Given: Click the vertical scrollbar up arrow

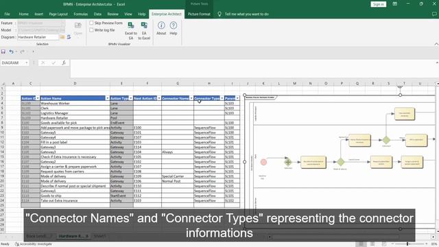Looking at the screenshot, I should (x=437, y=84).
